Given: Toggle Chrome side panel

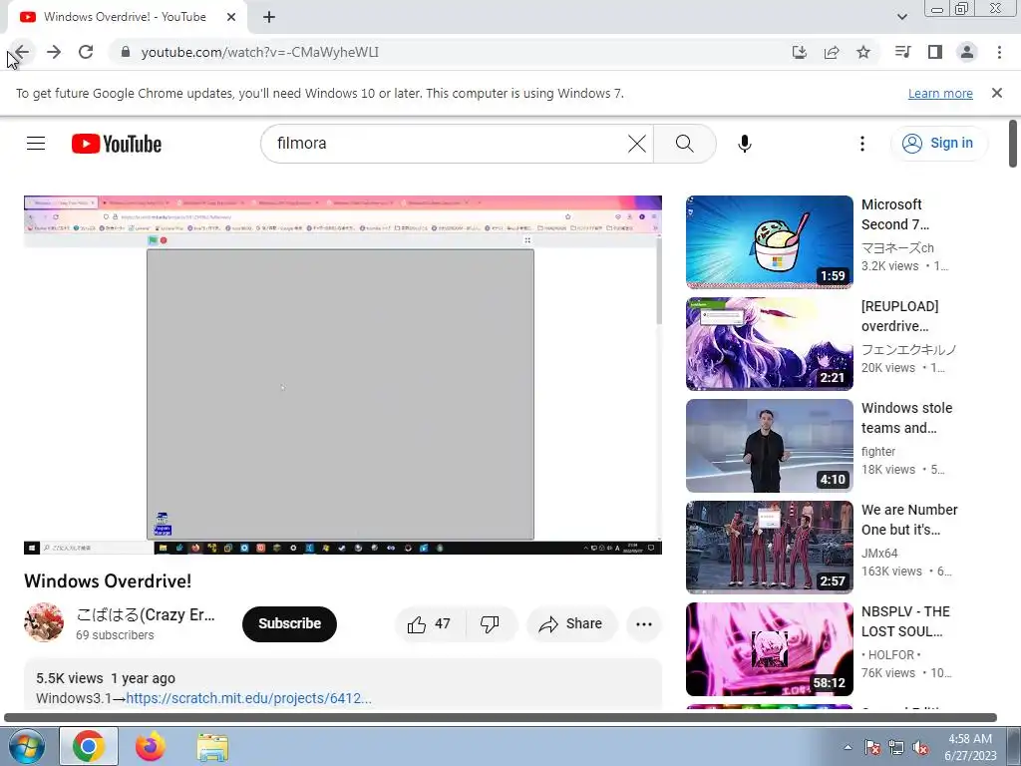Looking at the screenshot, I should [935, 52].
